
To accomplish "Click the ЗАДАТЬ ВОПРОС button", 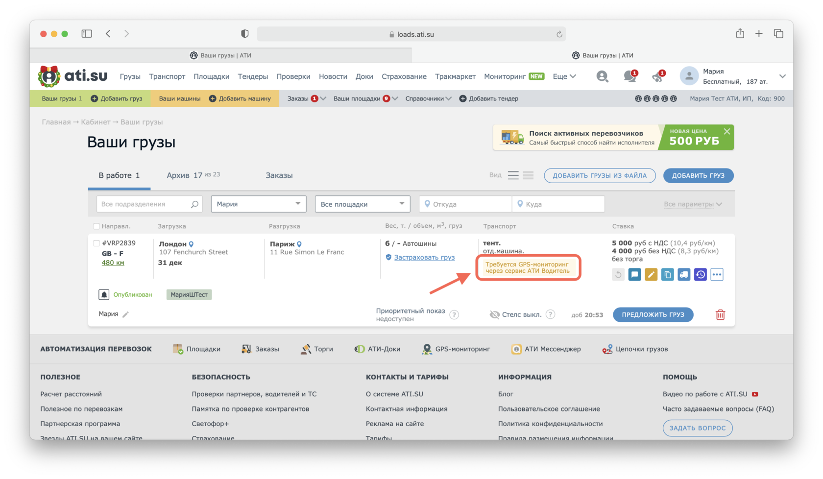I will pyautogui.click(x=698, y=428).
